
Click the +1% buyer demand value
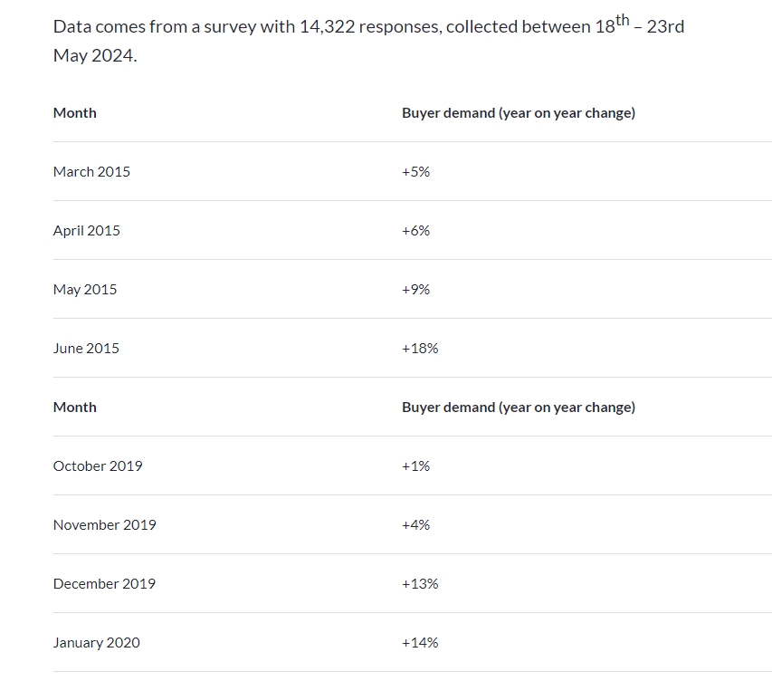(415, 466)
